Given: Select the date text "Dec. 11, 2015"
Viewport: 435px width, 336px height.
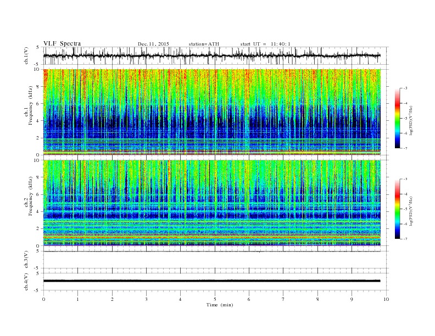Looking at the screenshot, I should click(x=153, y=44).
